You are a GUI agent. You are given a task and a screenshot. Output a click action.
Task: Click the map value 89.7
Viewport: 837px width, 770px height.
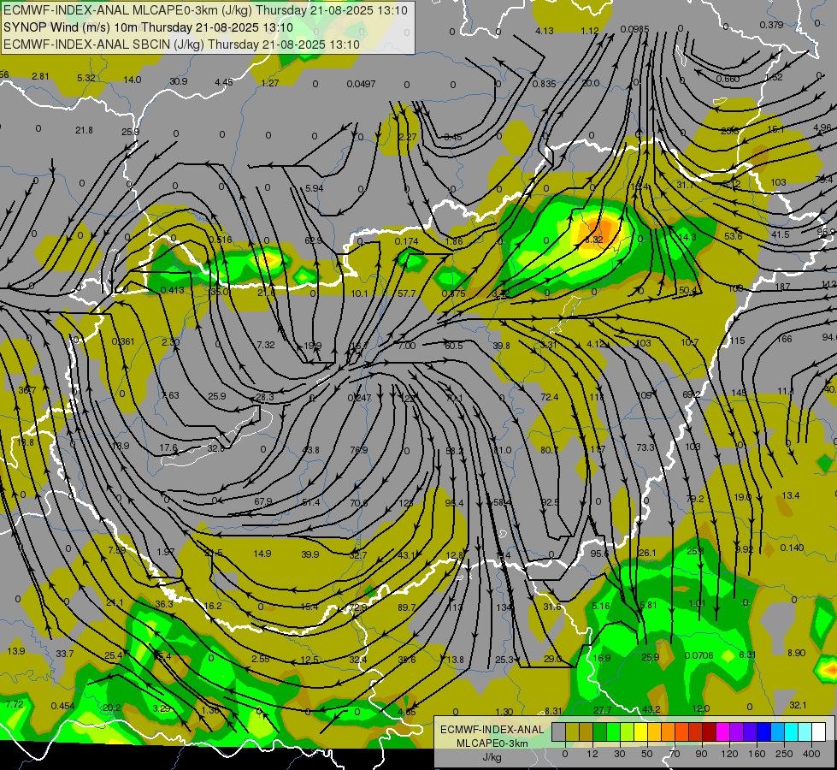coord(407,607)
